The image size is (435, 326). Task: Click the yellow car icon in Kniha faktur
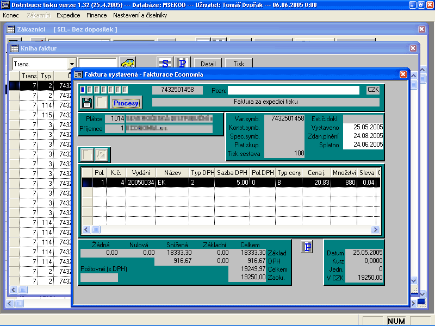[x=128, y=64]
